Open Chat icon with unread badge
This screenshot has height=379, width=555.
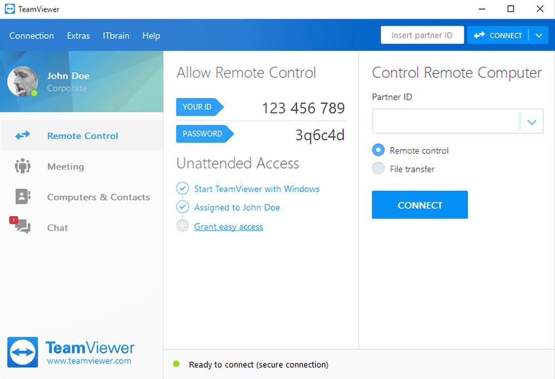[22, 226]
